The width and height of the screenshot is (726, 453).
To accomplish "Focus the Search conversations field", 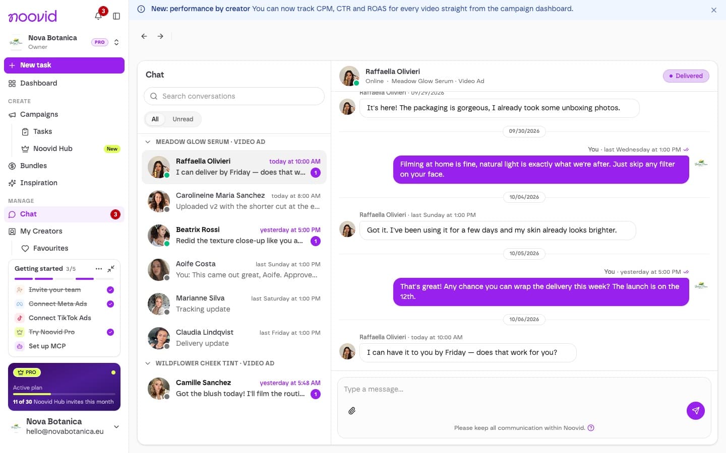I will tap(234, 96).
